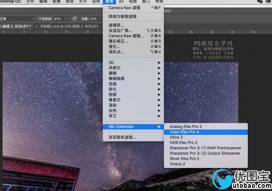The height and width of the screenshot is (191, 272).
Task: Expand the 3D filter submenu
Action: (x=133, y=63)
